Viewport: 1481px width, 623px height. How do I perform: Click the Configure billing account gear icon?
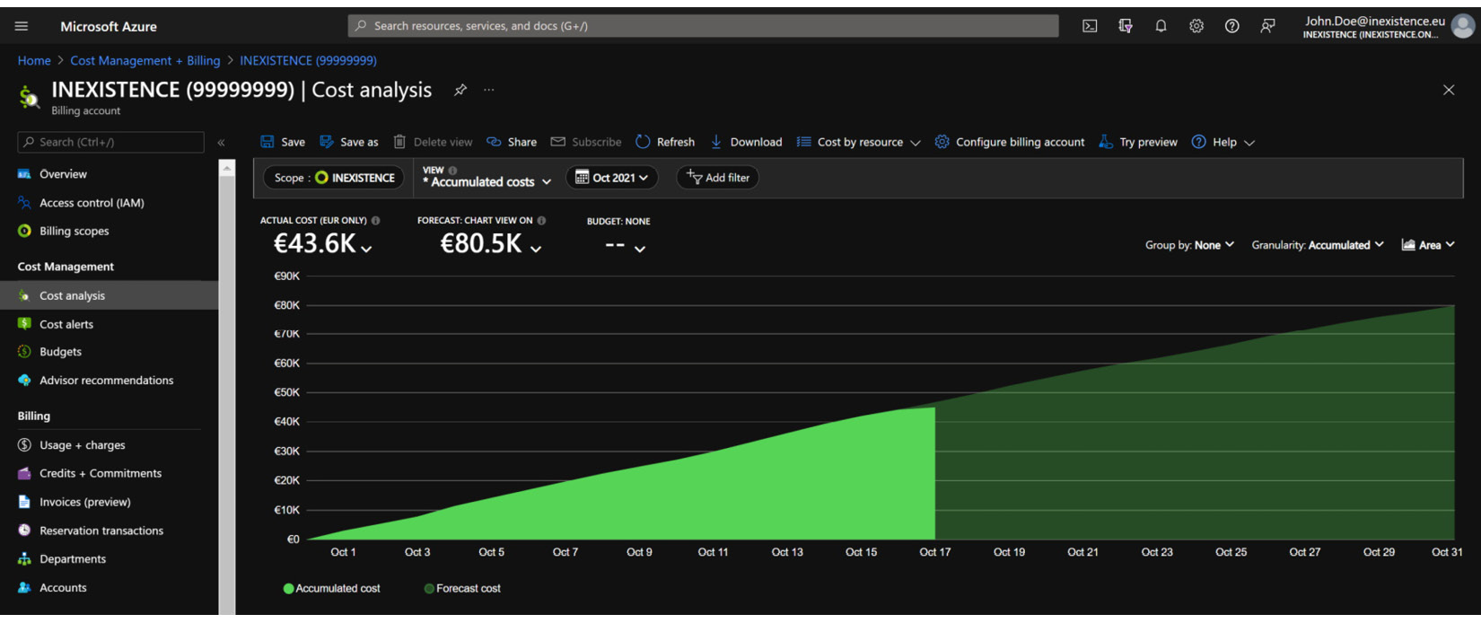(942, 142)
